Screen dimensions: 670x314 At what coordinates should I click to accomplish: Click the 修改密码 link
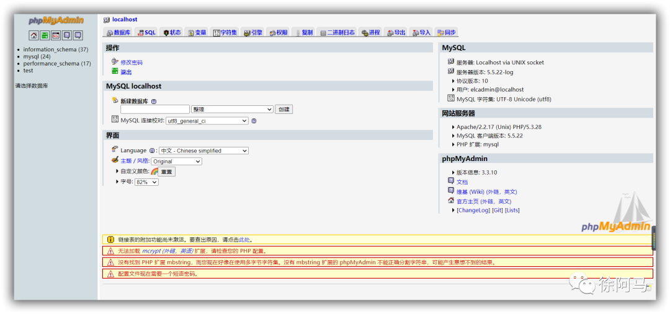(x=132, y=63)
